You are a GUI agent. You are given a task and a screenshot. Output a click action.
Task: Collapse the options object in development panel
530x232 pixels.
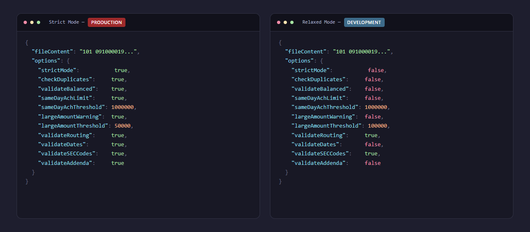[x=322, y=61]
